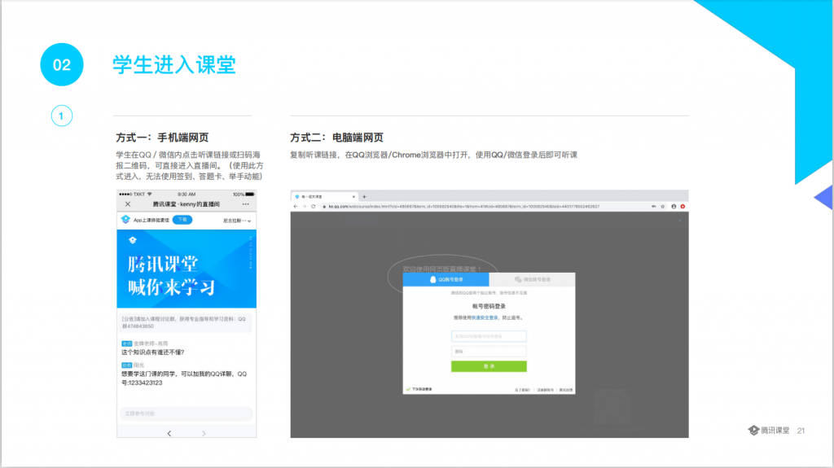Click the saved-password key icon
Viewport: 834px width, 468px height.
click(x=654, y=207)
